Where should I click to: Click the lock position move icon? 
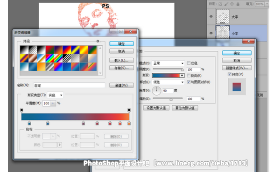pos(232,4)
